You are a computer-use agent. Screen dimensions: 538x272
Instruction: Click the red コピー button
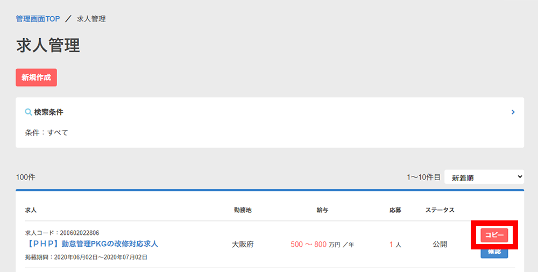494,235
